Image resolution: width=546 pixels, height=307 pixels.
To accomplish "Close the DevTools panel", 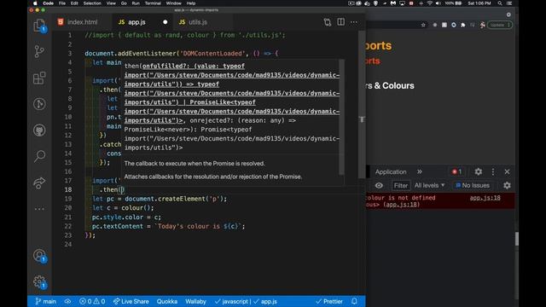I will click(507, 171).
